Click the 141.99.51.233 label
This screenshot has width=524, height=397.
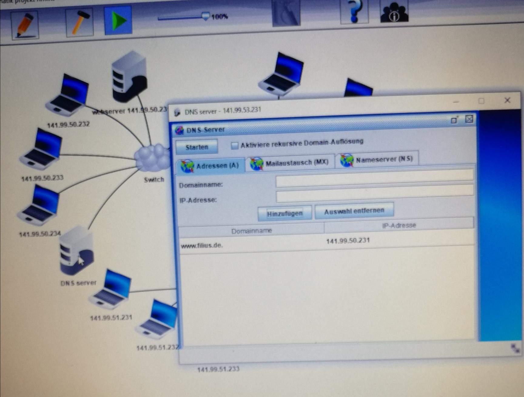[x=218, y=369]
